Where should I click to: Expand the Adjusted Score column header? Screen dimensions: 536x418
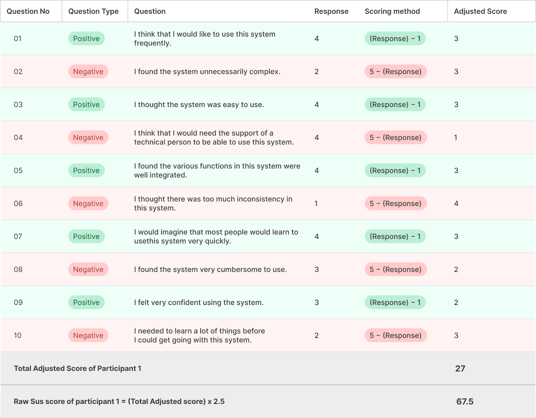(x=480, y=11)
